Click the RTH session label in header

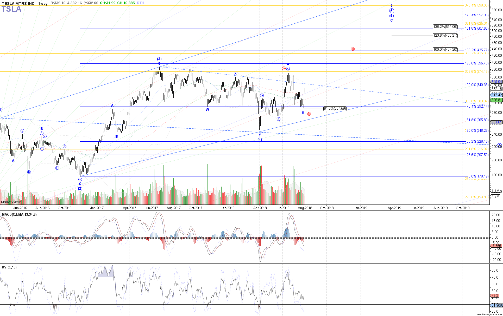pyautogui.click(x=141, y=3)
